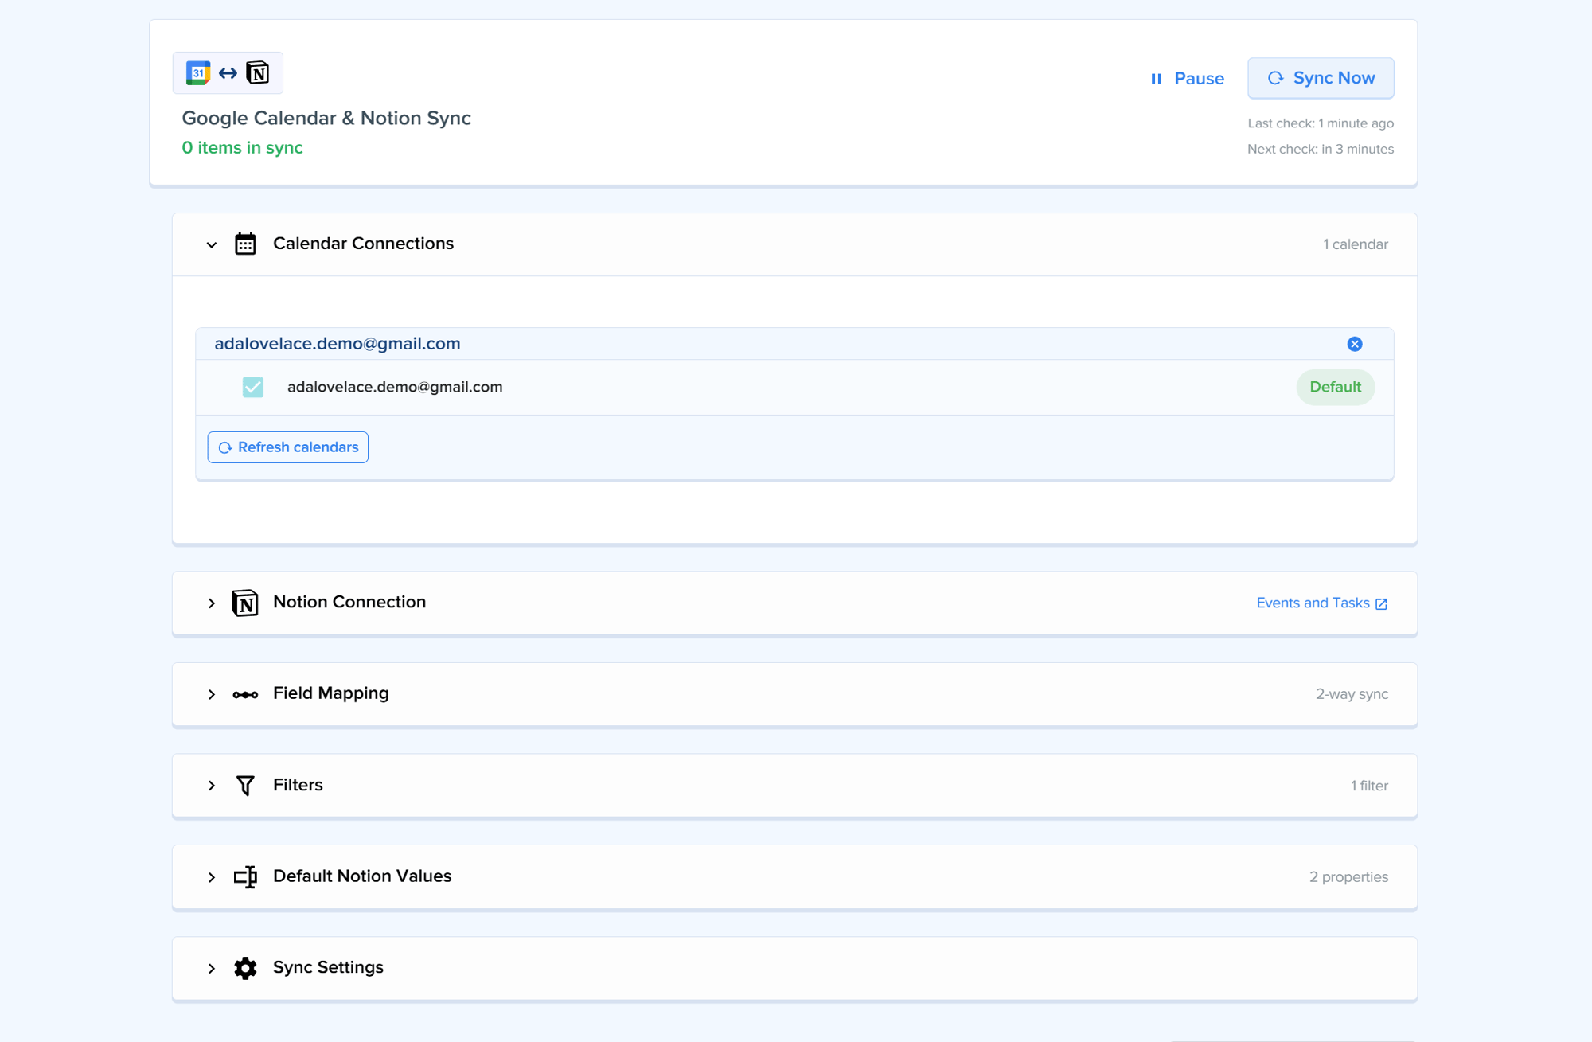Click the Default Notion Values heading
The width and height of the screenshot is (1592, 1042).
(x=362, y=876)
